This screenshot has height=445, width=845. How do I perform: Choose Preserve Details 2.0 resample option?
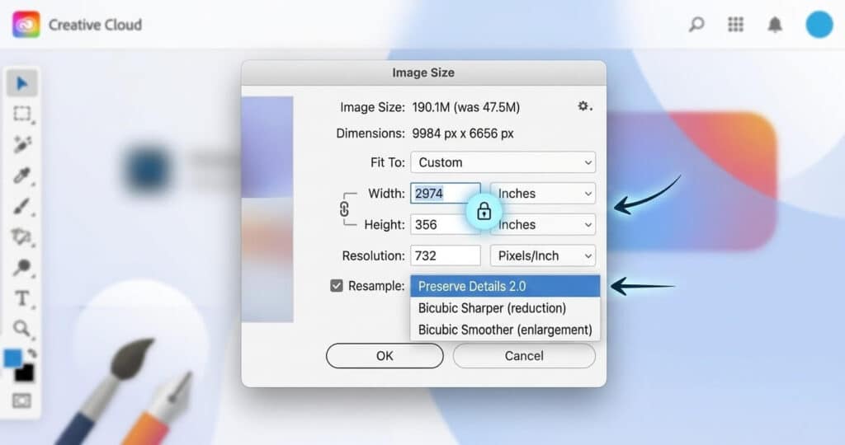[505, 286]
